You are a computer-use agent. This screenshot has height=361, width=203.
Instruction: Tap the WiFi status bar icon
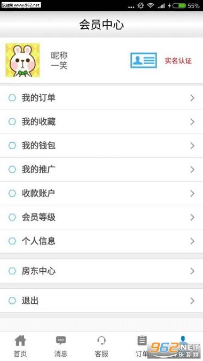click(x=151, y=6)
